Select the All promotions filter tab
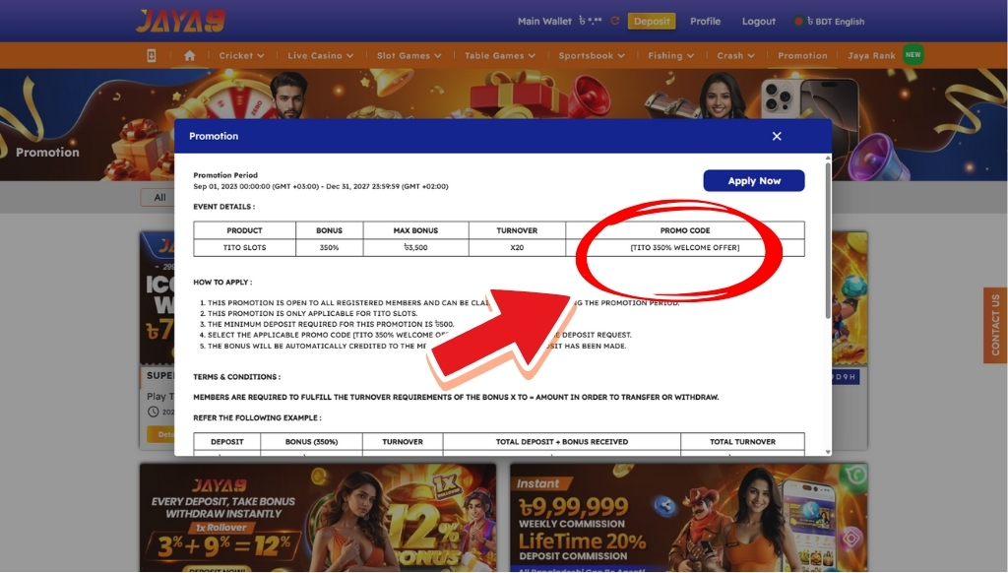 (x=159, y=198)
